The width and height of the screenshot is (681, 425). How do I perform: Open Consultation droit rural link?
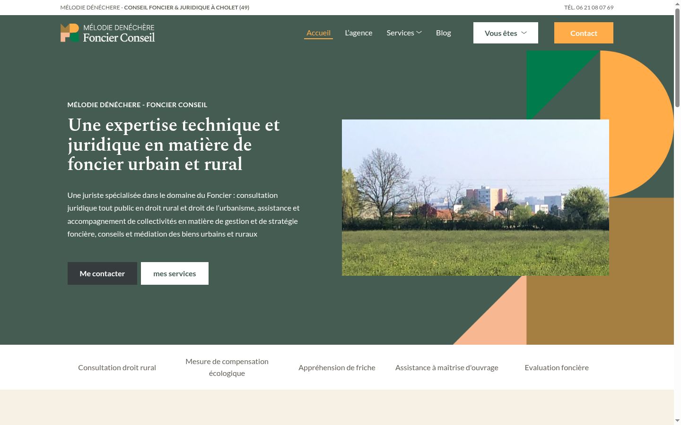(117, 367)
